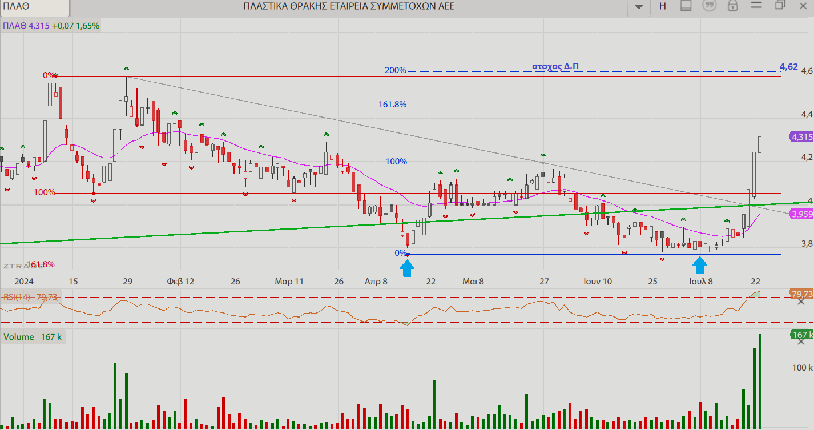Select the ΠΛΑΘ 4,315 price legend

click(51, 26)
